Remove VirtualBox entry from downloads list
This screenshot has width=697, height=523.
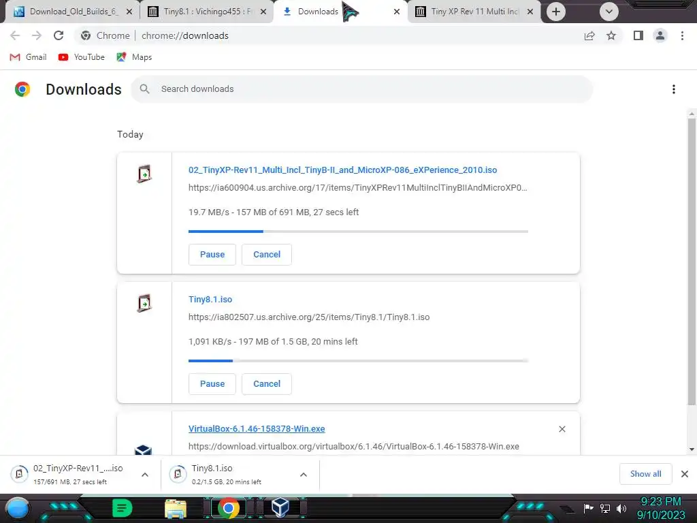(x=562, y=429)
